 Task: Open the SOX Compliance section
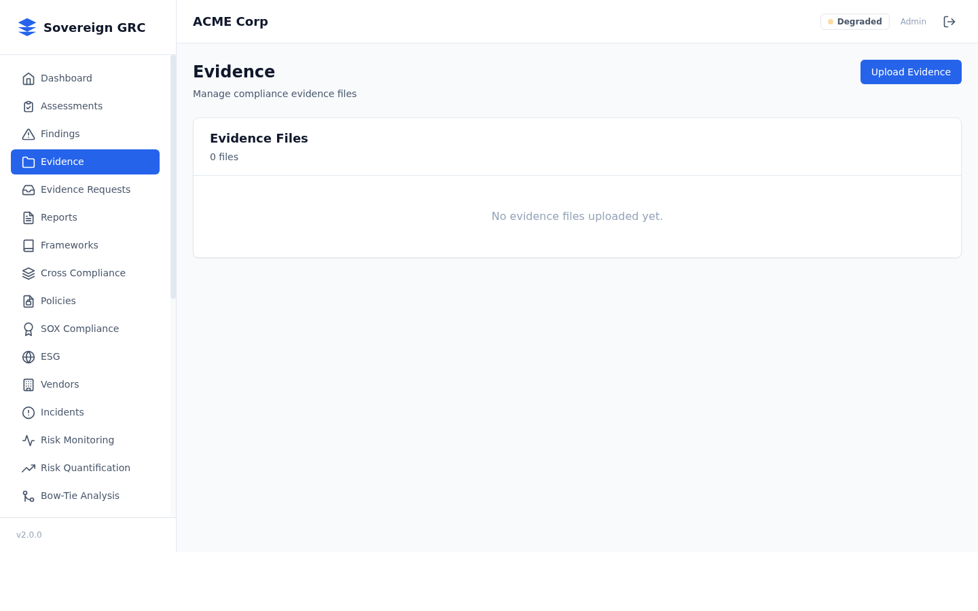(79, 329)
